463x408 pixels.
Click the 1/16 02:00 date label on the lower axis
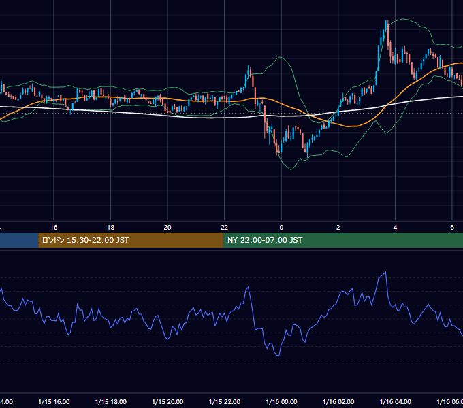pyautogui.click(x=338, y=401)
